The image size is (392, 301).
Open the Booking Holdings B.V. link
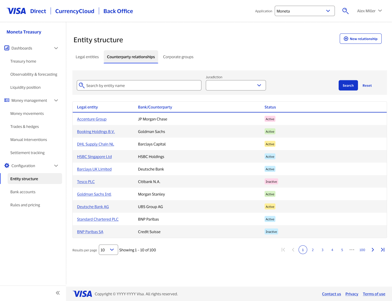[x=96, y=131]
